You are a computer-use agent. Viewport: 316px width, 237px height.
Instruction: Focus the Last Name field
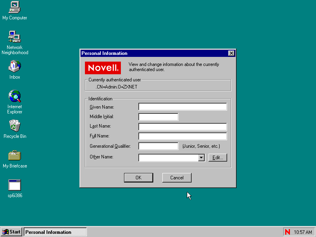pyautogui.click(x=182, y=127)
